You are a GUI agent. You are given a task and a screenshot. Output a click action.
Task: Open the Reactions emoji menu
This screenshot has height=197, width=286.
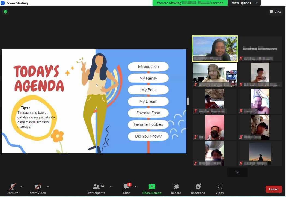[198, 187]
